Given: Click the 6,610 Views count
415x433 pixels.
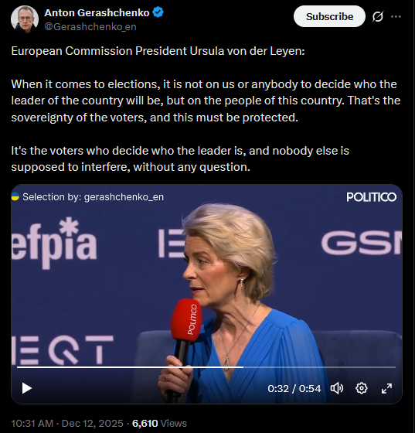Looking at the screenshot, I should pos(159,424).
